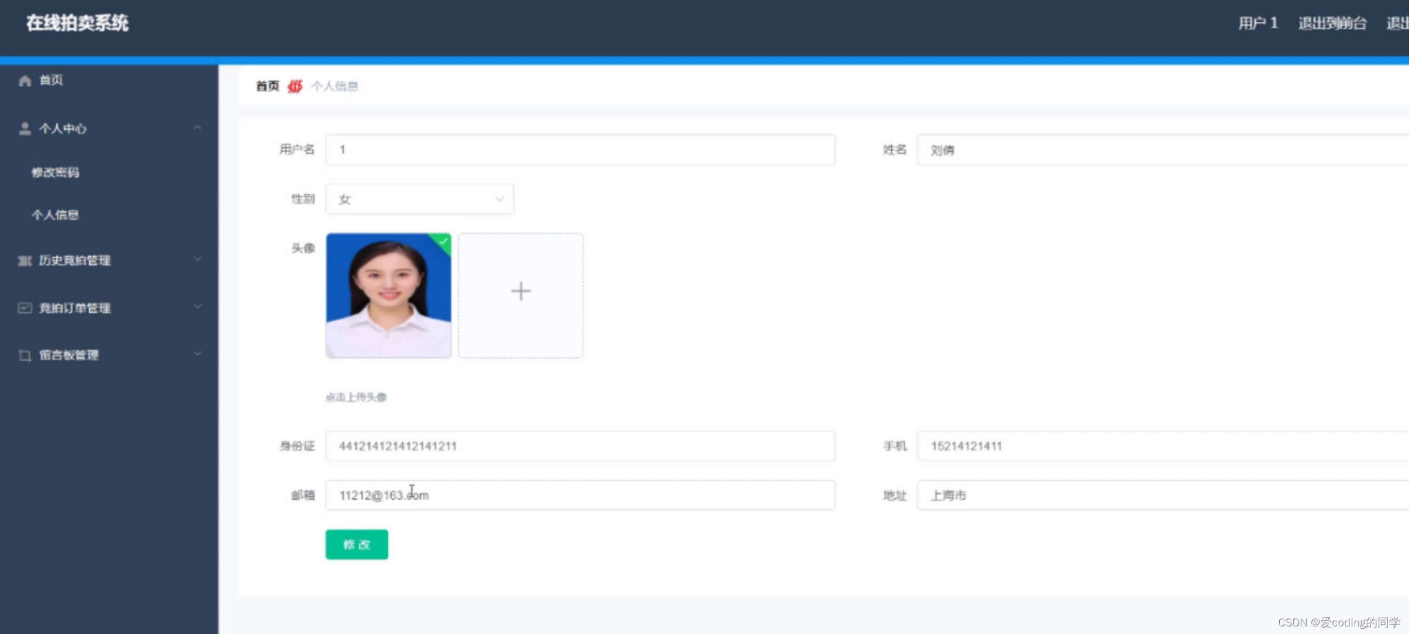The image size is (1409, 634).
Task: Open the 性别 gender dropdown
Action: [419, 199]
